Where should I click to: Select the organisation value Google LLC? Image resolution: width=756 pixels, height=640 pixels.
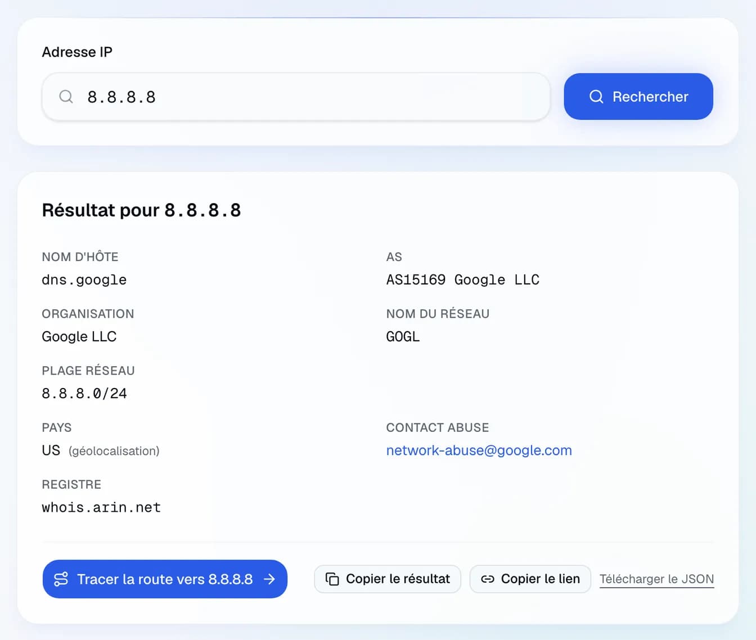(x=79, y=336)
